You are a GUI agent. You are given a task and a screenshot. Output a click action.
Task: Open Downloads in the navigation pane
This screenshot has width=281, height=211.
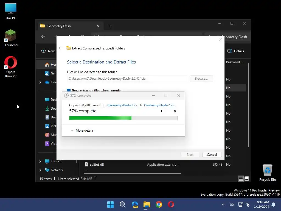coord(51,108)
